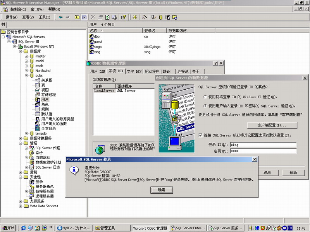310x232 pixels.
Task: Toggle 连接 SQL Server 默认设置 checkbox
Action: 200,135
